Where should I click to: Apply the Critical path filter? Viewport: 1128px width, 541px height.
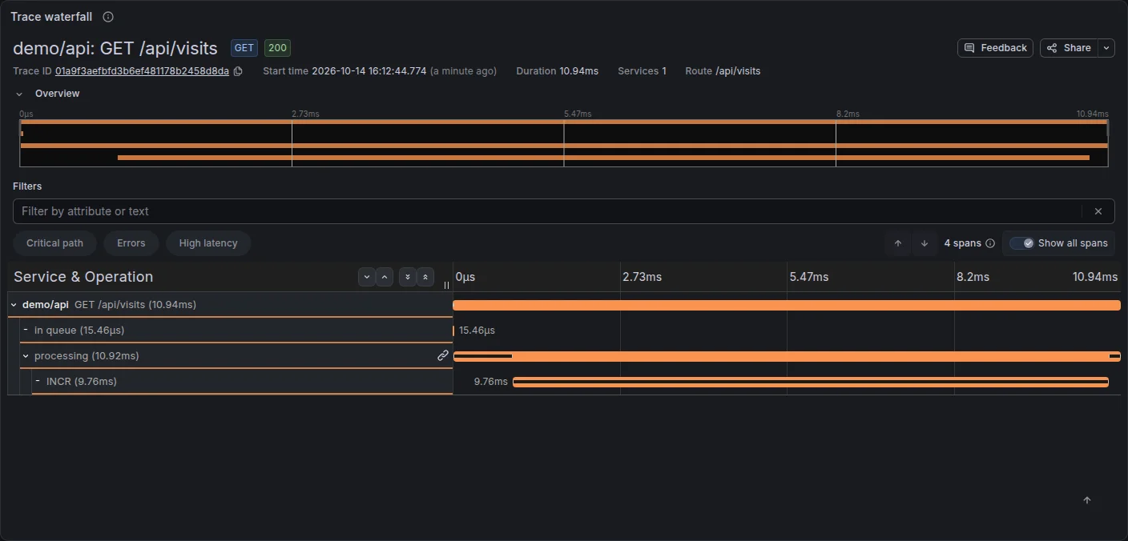coord(54,243)
